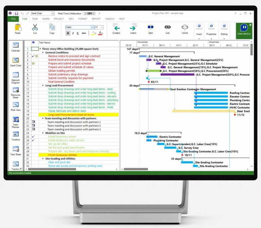
Task: Open the Risk View
Action: [x=16, y=106]
